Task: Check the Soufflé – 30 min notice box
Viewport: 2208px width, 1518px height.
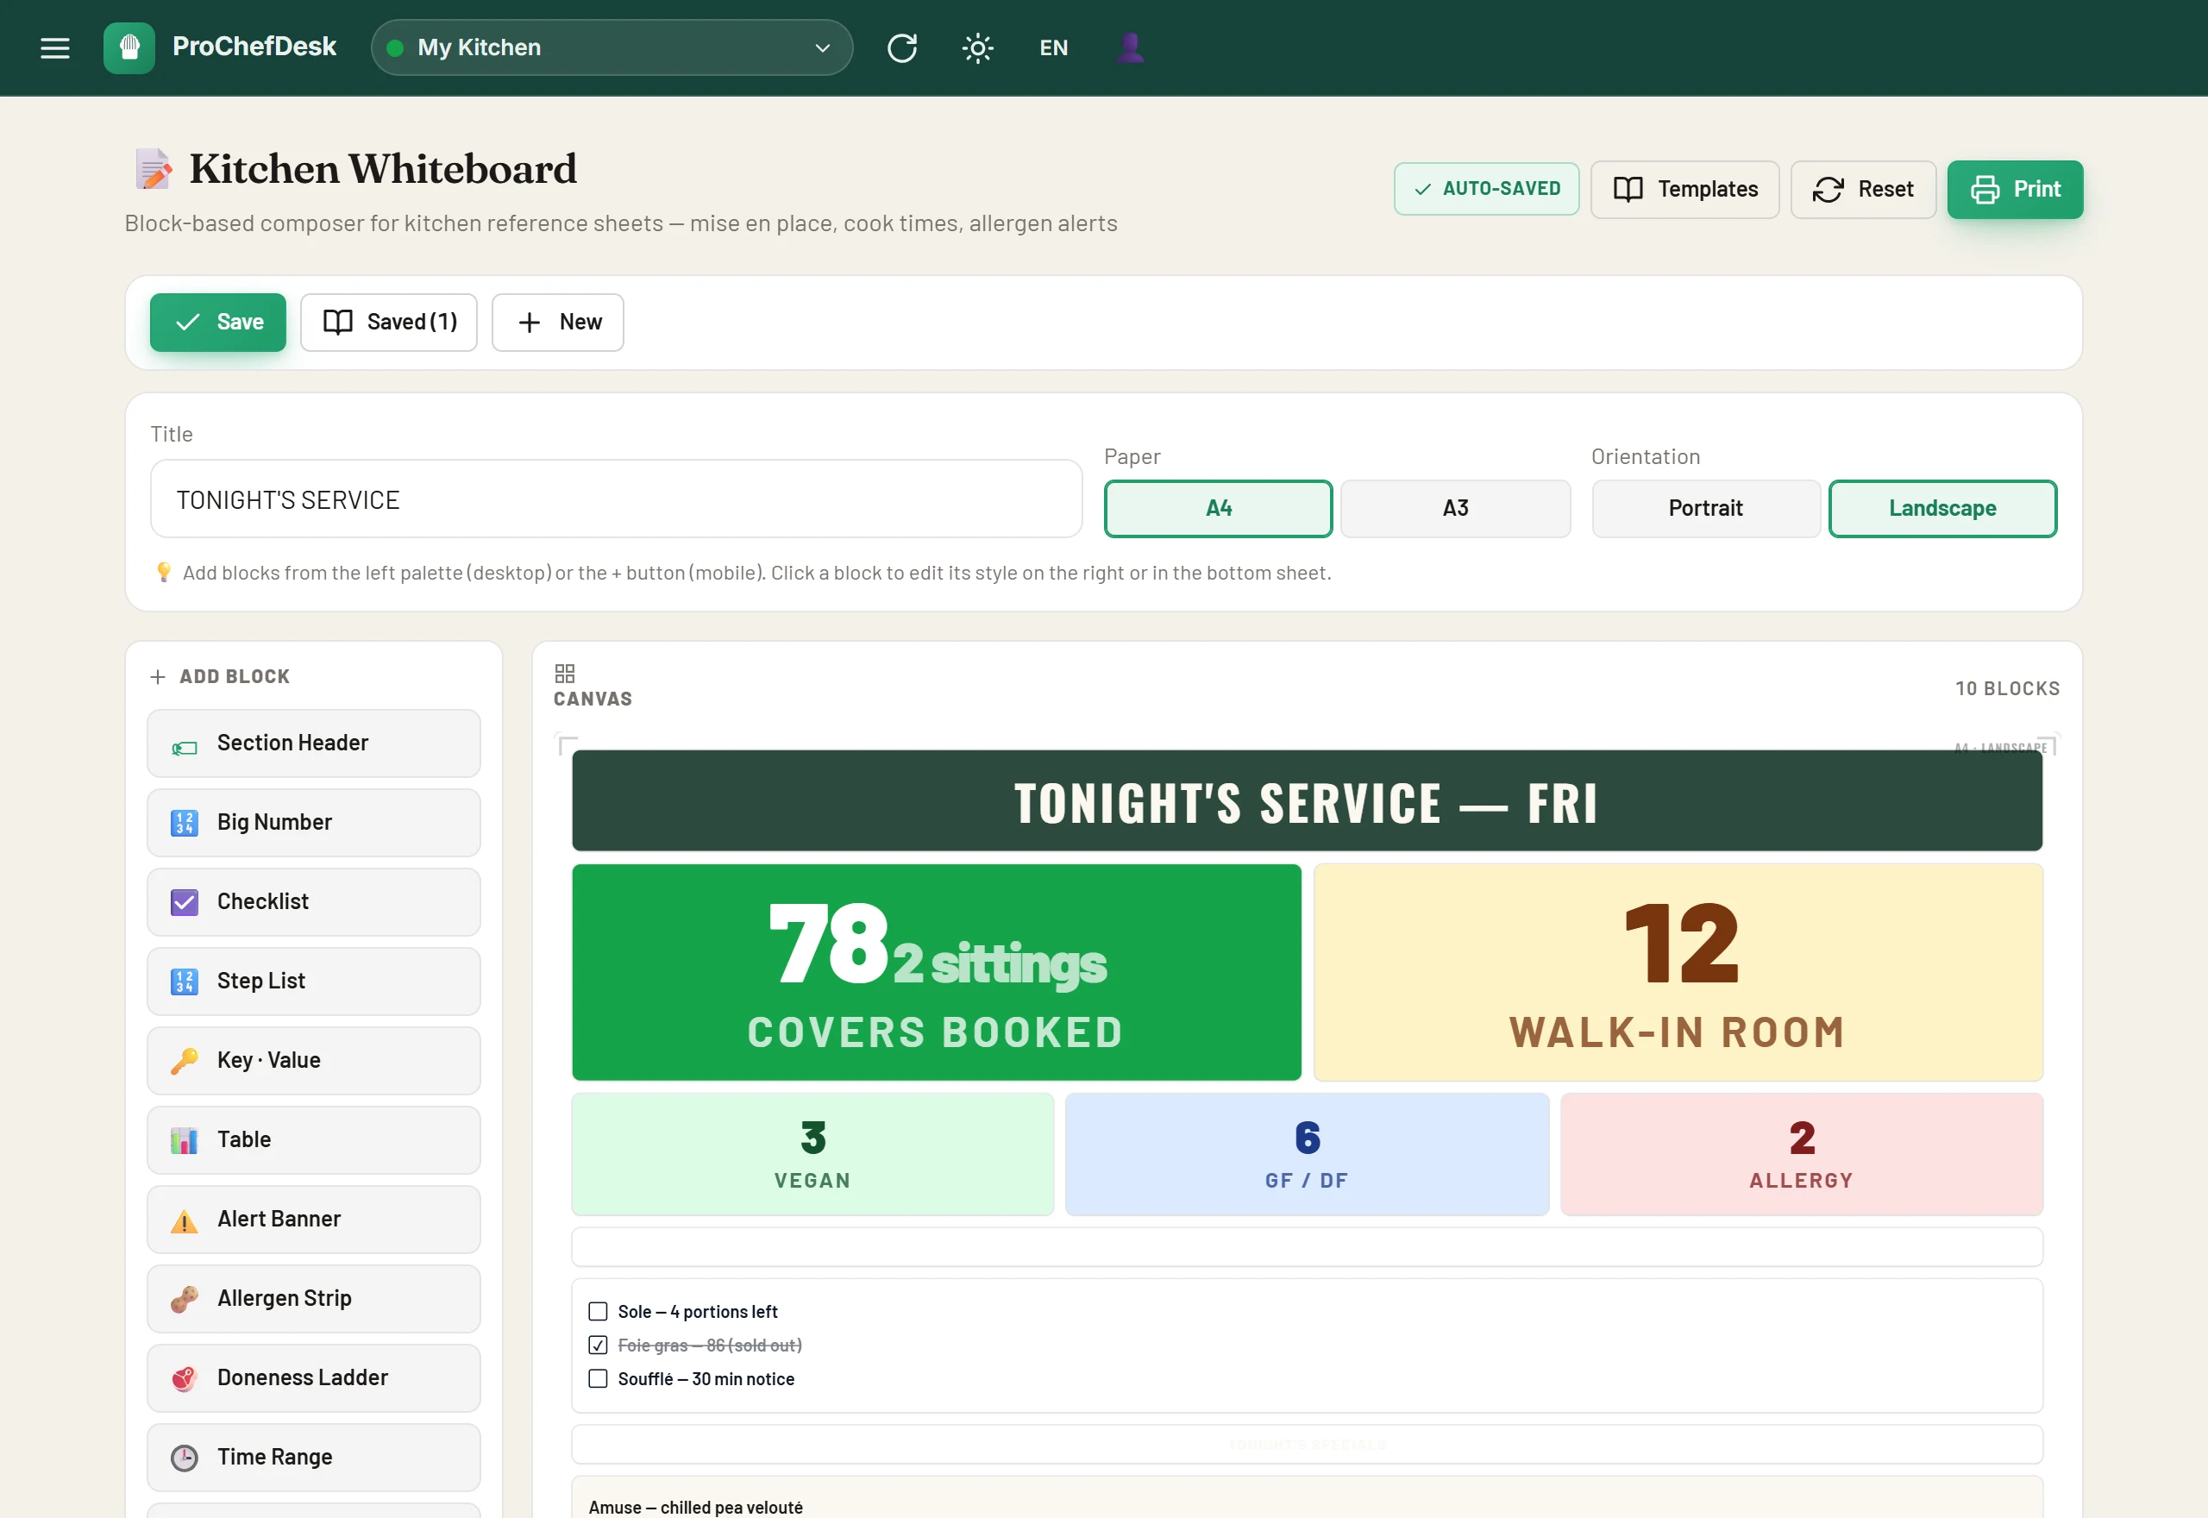Action: click(x=598, y=1378)
